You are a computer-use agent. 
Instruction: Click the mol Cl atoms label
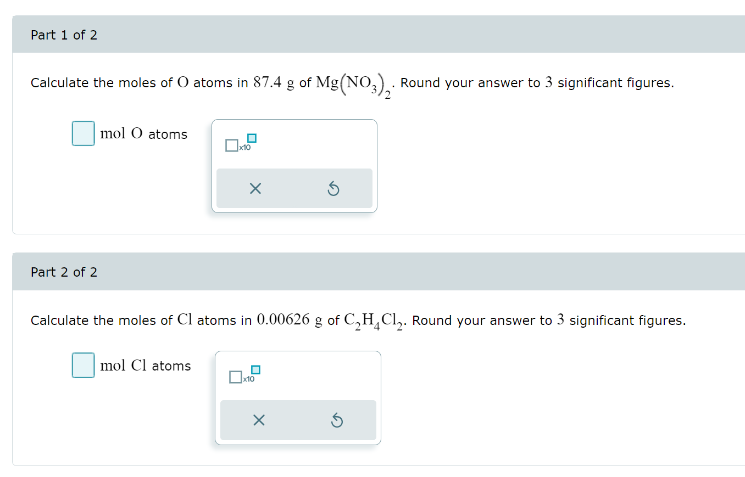click(x=145, y=366)
